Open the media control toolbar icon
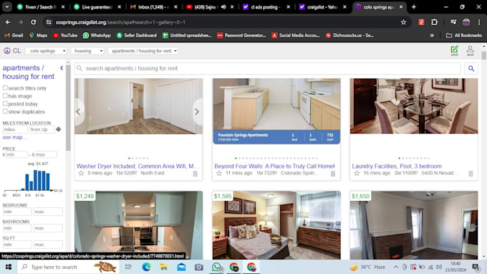This screenshot has height=274, width=487. [x=453, y=22]
